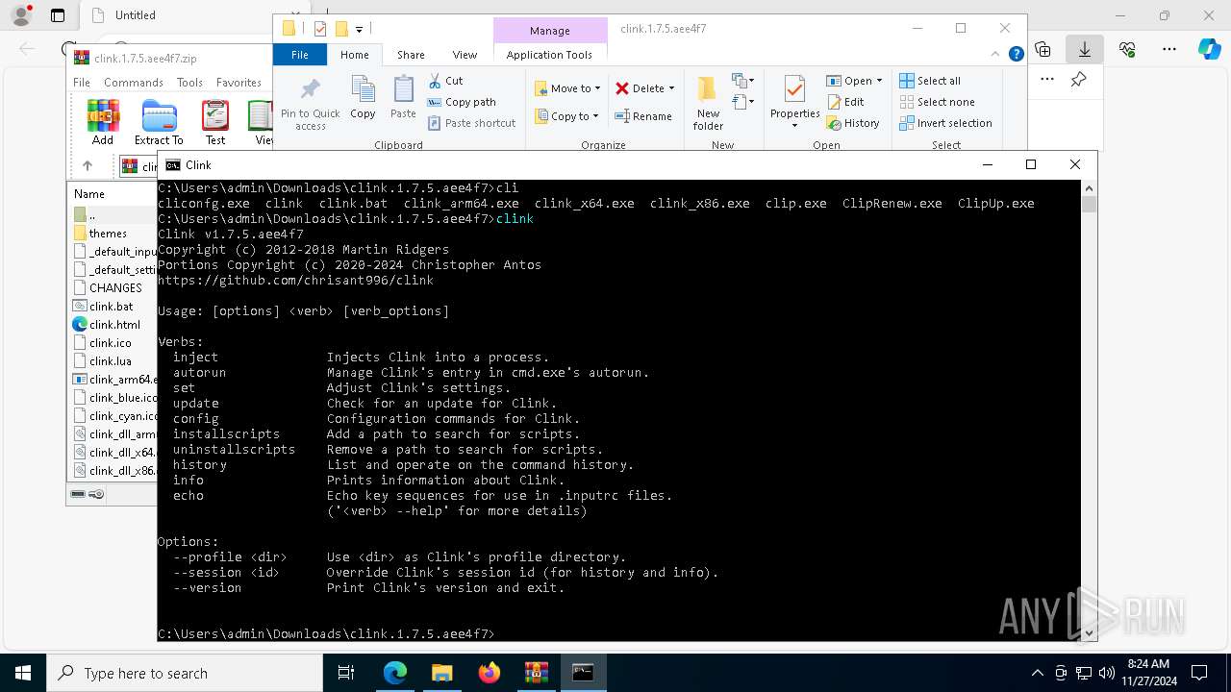This screenshot has height=692, width=1231.
Task: Open the Edge profile avatar icon
Action: pyautogui.click(x=21, y=15)
